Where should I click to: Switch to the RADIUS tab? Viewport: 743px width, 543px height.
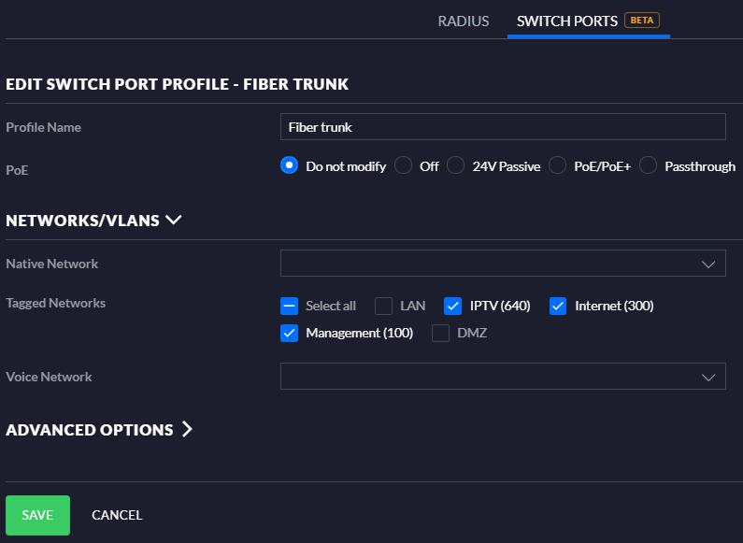(x=463, y=21)
